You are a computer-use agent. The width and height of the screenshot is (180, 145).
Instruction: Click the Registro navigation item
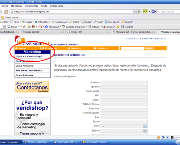point(80,48)
